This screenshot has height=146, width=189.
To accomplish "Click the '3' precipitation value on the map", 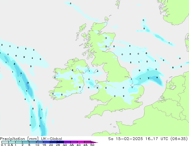I will point(21,73).
